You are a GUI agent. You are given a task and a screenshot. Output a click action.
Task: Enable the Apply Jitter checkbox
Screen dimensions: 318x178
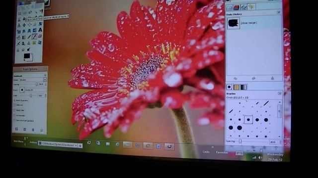pos(14,110)
